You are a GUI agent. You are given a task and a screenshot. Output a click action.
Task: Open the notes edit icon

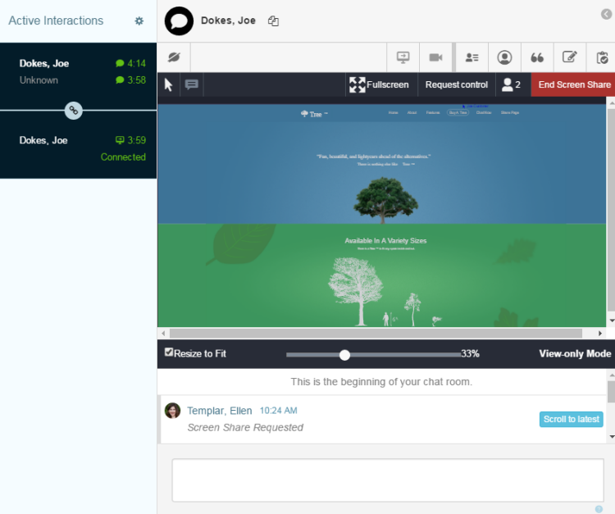[x=569, y=57]
